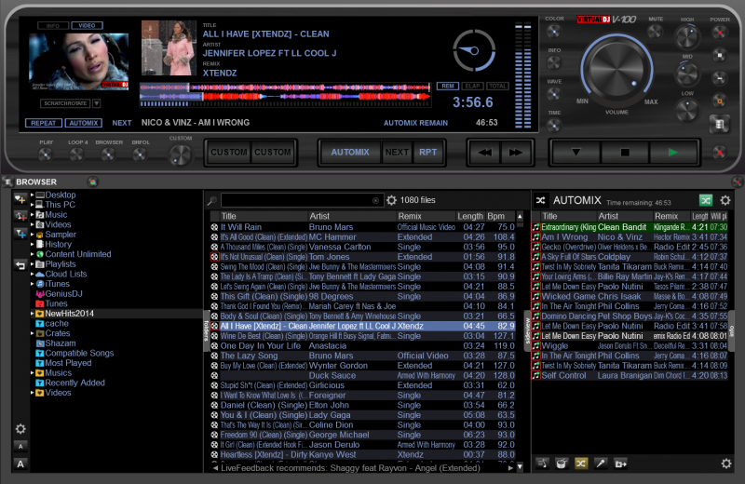Image resolution: width=745 pixels, height=484 pixels.
Task: Click the RPT button
Action: pos(428,153)
